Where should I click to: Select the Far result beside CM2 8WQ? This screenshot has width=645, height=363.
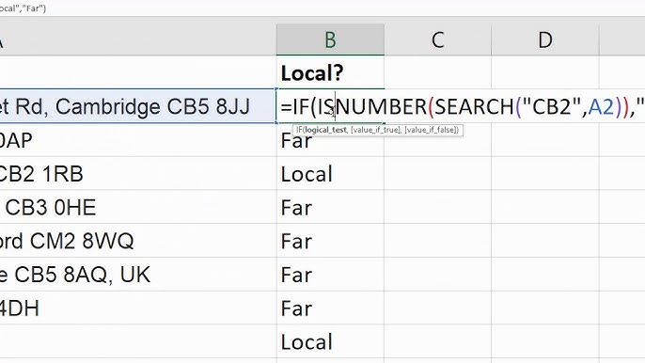pyautogui.click(x=330, y=241)
